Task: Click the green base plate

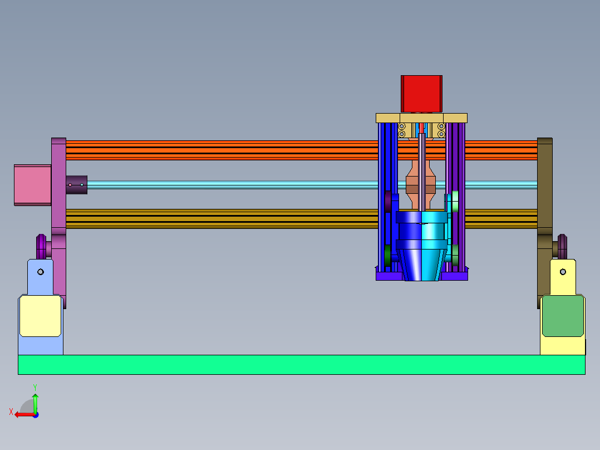Action: [x=302, y=365]
